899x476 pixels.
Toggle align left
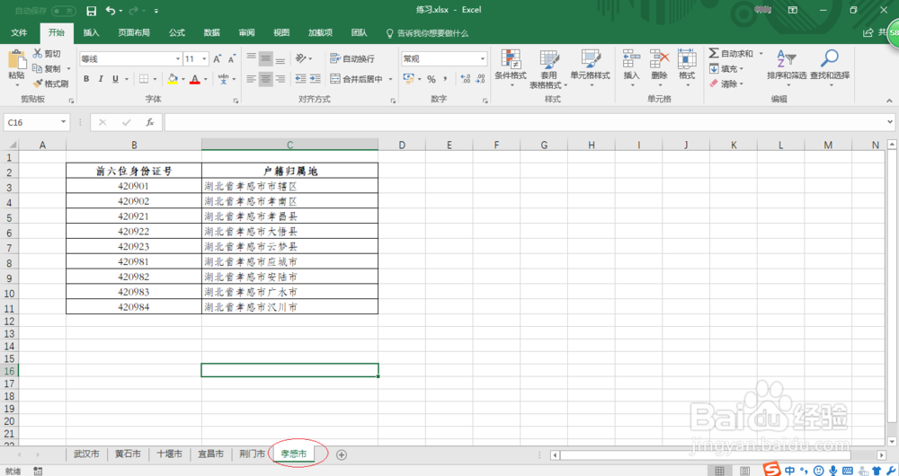pyautogui.click(x=251, y=79)
